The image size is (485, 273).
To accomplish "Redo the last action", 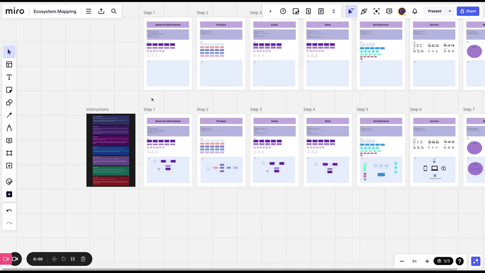I will [9, 223].
